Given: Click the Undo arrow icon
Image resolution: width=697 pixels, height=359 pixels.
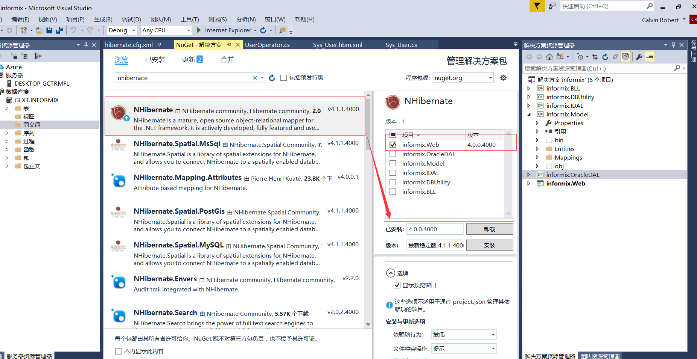Looking at the screenshot, I should (73, 30).
